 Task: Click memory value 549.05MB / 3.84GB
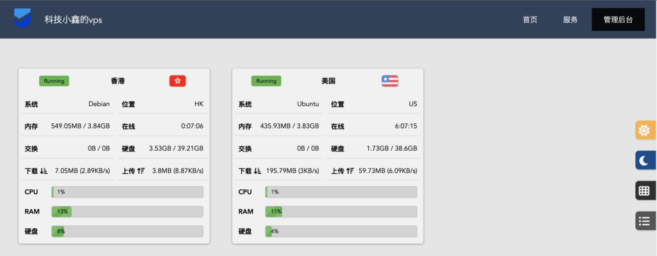[x=80, y=126]
